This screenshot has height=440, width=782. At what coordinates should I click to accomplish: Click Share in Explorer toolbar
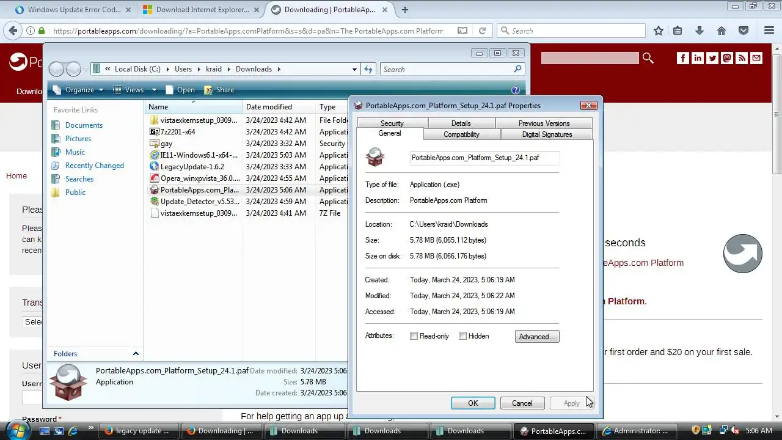[x=219, y=90]
